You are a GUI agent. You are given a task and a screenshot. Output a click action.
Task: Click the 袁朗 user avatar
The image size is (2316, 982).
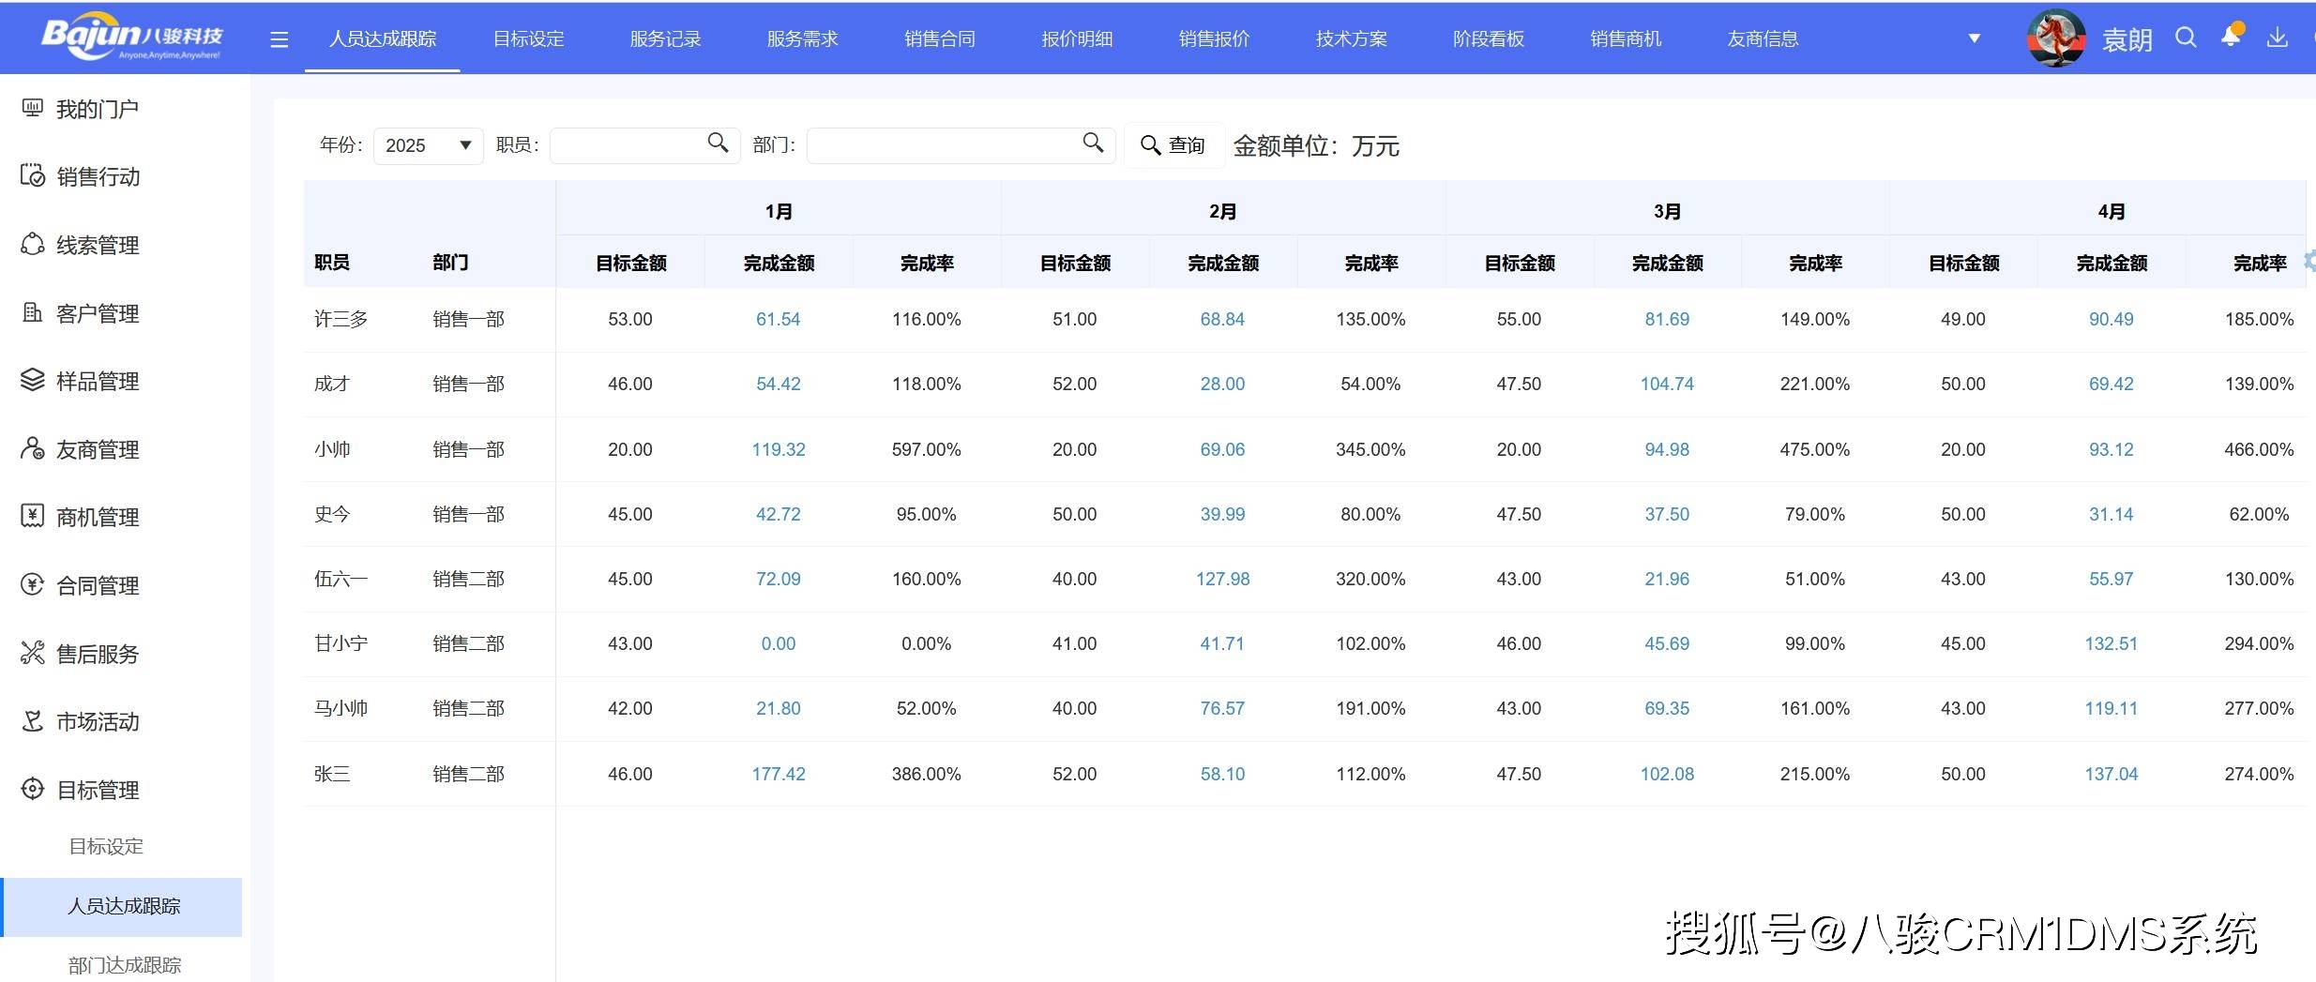coord(2056,38)
